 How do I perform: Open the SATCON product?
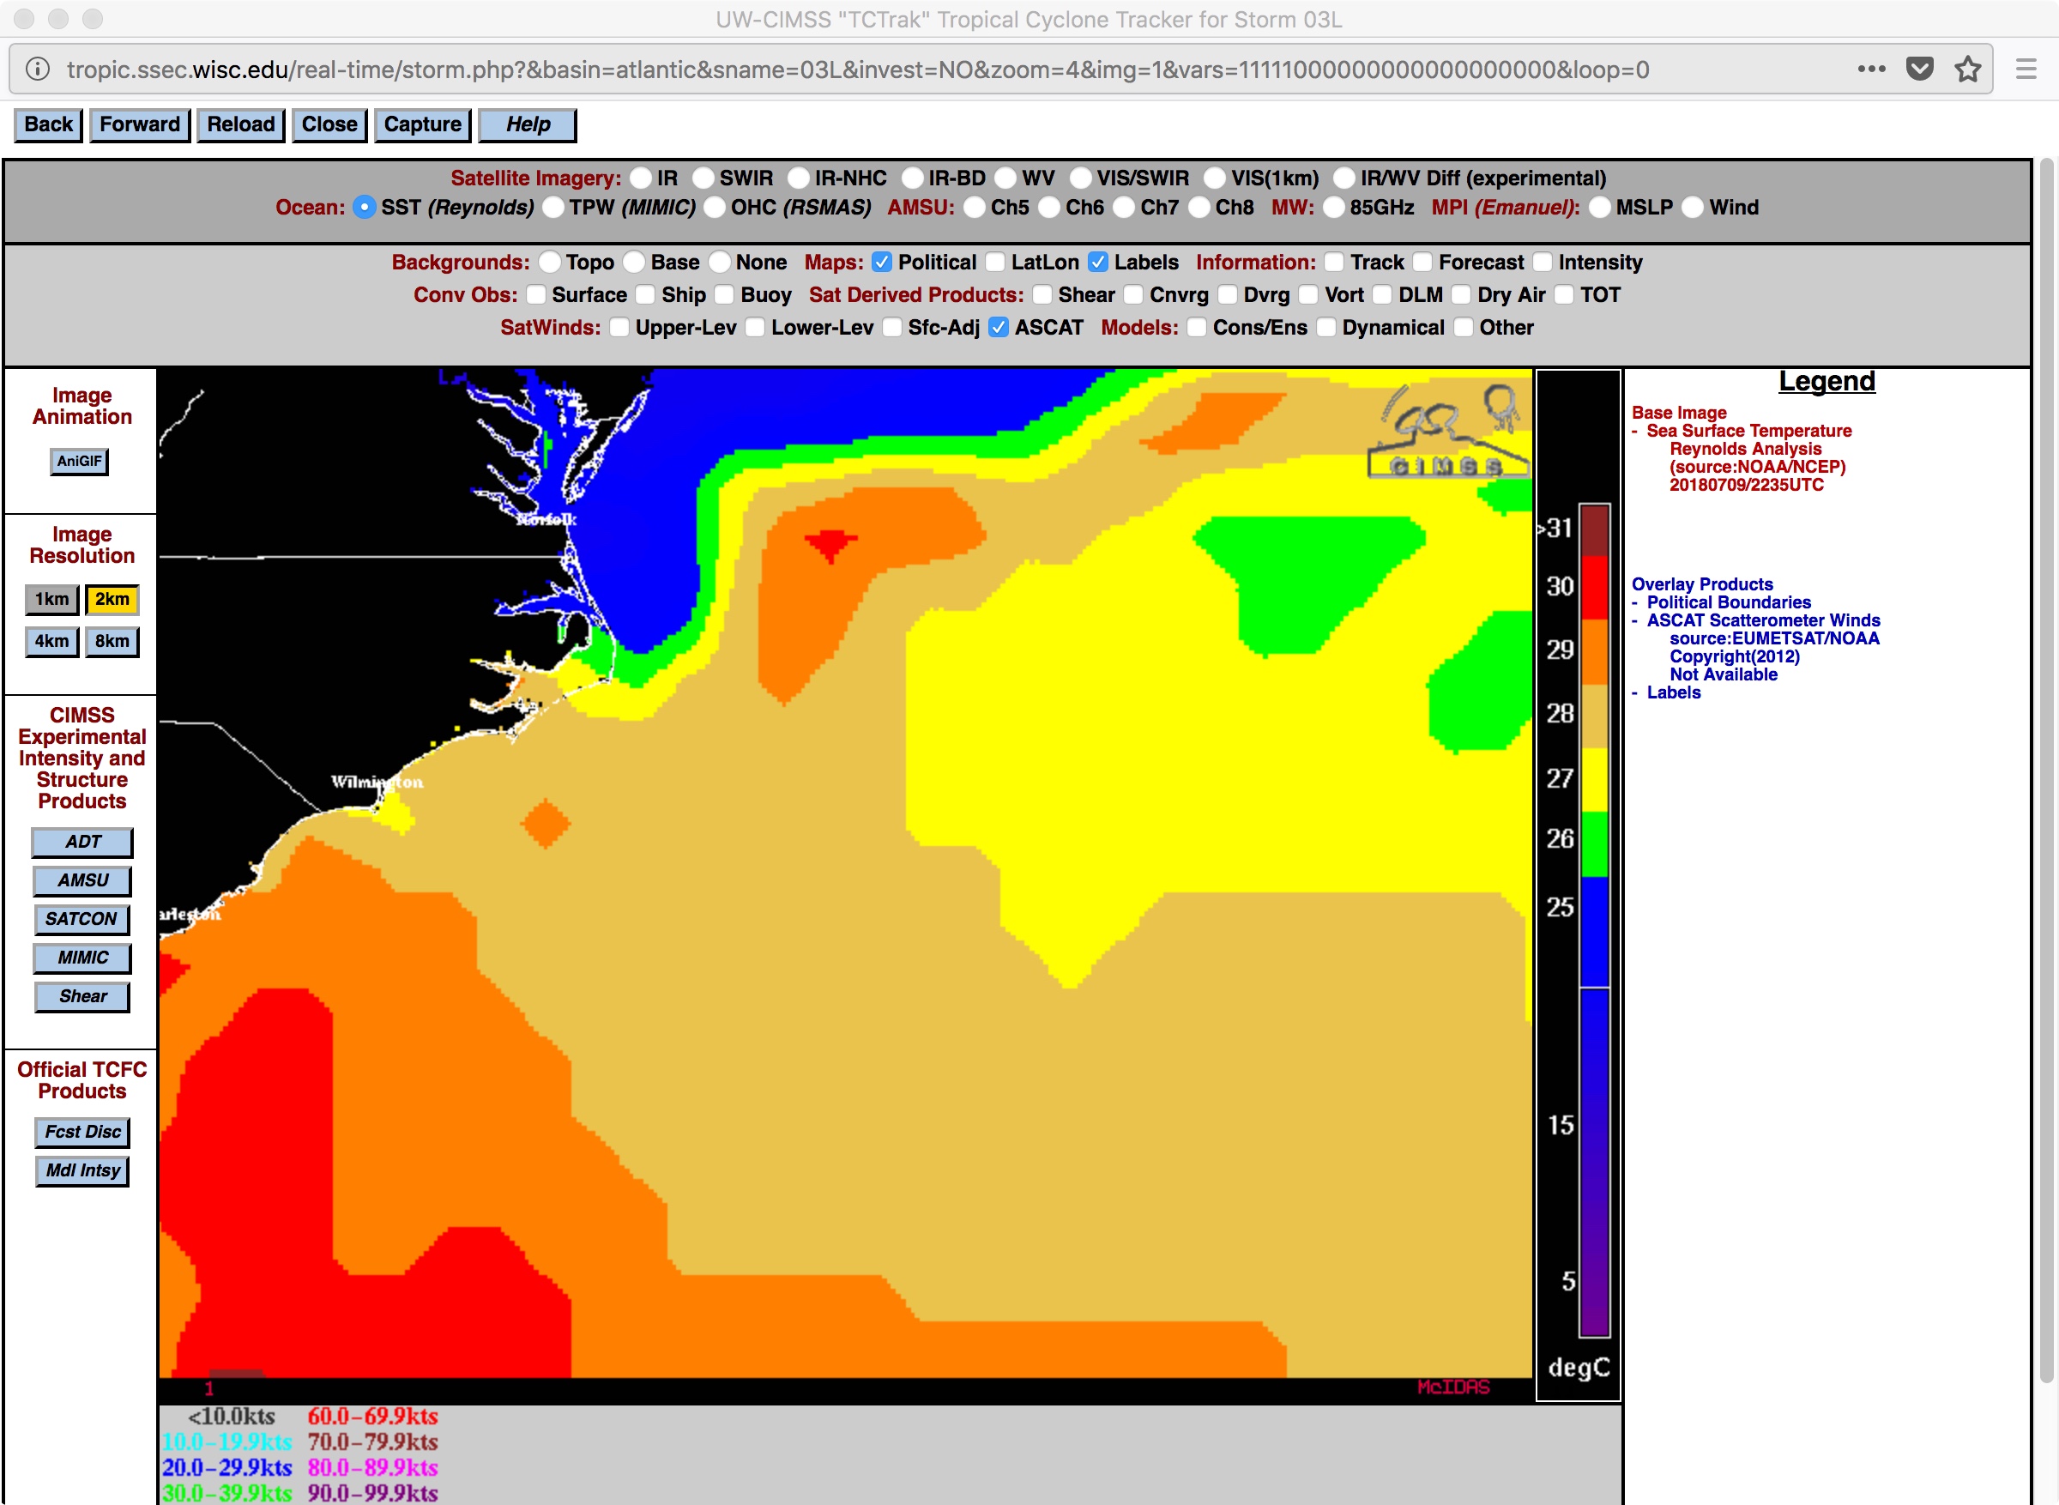tap(82, 919)
